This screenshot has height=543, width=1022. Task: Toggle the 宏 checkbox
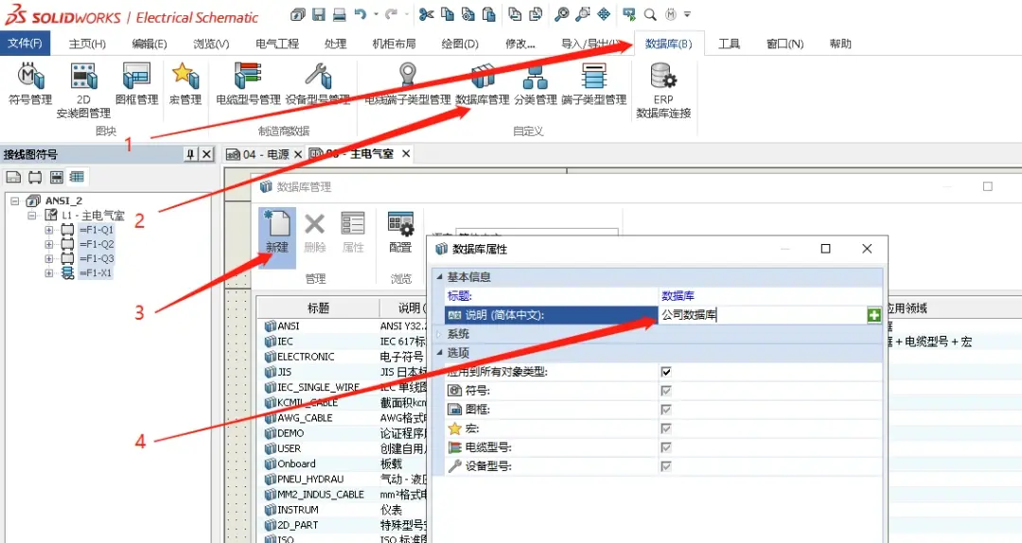click(x=665, y=429)
